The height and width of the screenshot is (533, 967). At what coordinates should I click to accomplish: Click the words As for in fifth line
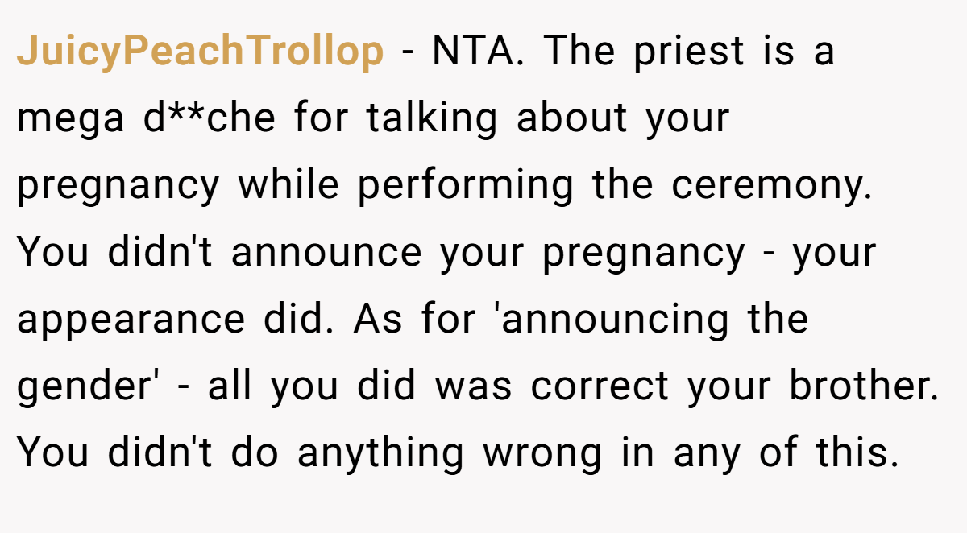[x=420, y=320]
